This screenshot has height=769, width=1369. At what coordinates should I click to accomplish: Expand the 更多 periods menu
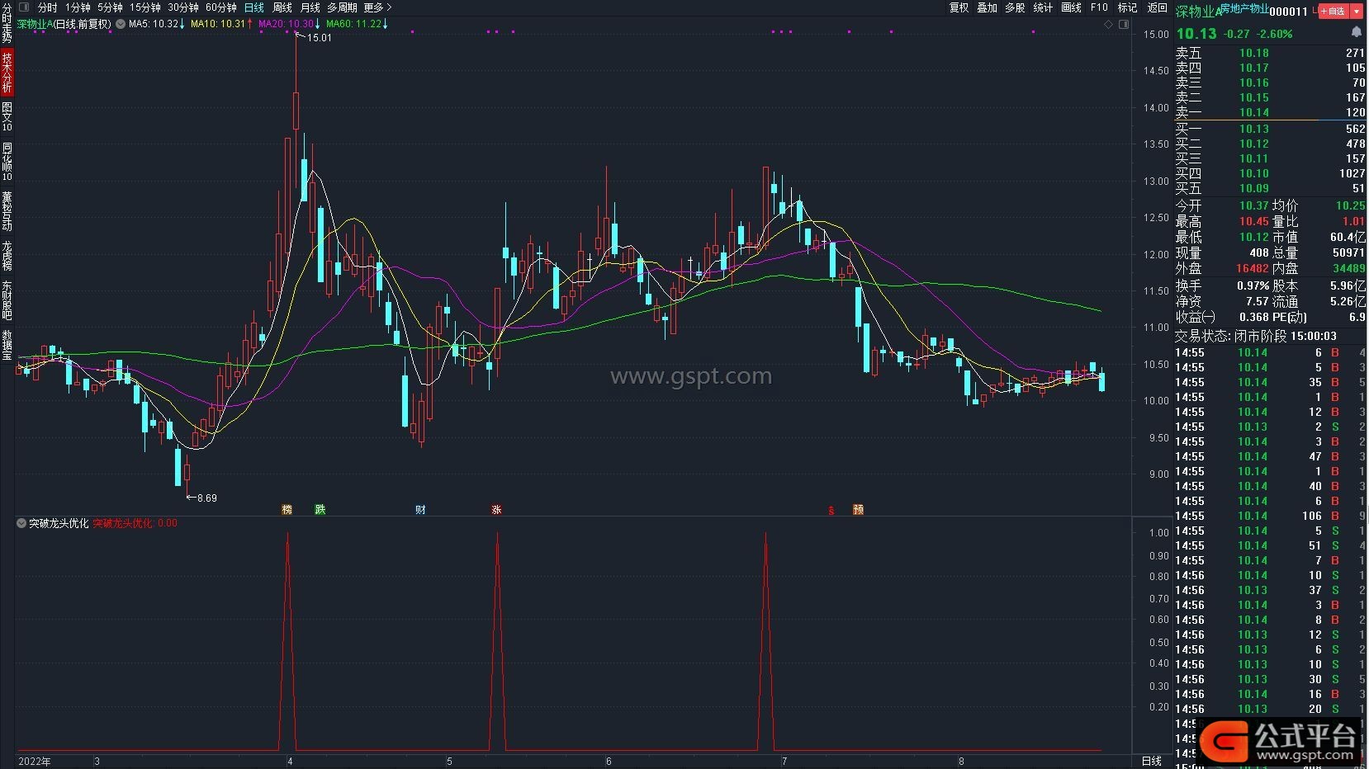pyautogui.click(x=377, y=7)
